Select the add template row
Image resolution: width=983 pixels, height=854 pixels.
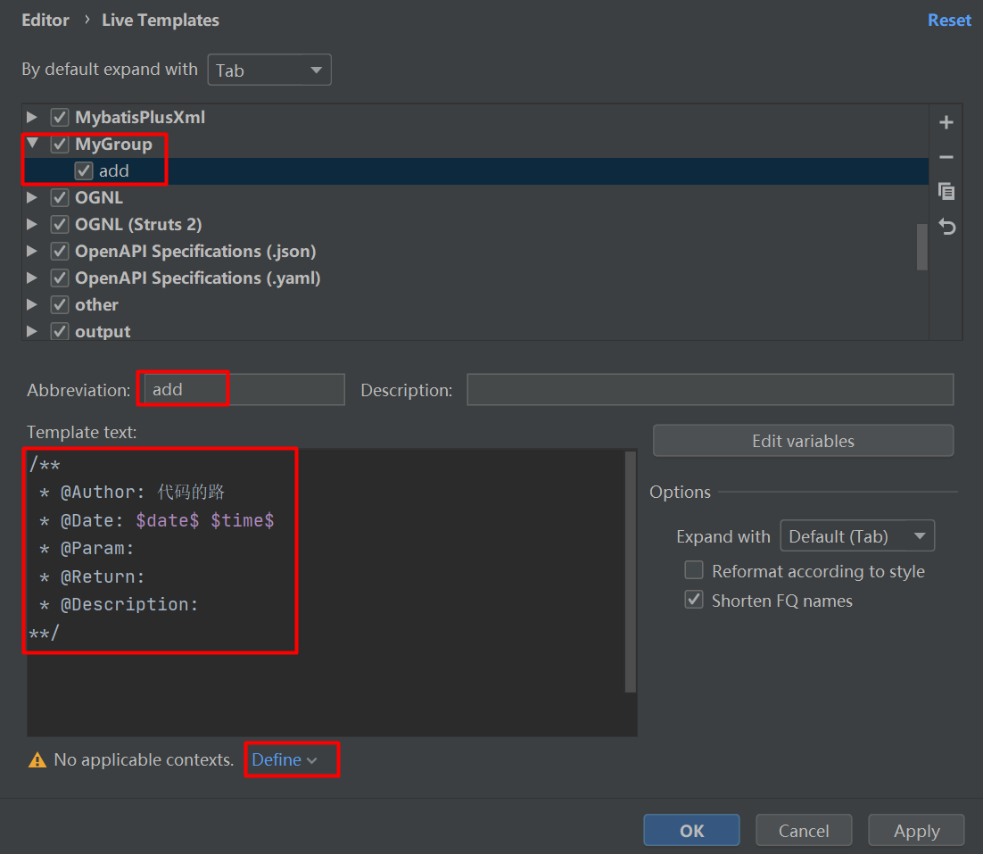click(x=475, y=170)
